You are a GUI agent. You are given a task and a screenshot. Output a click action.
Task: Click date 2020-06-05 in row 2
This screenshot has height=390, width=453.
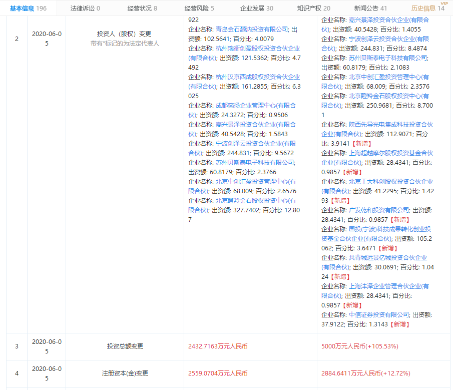click(47, 39)
